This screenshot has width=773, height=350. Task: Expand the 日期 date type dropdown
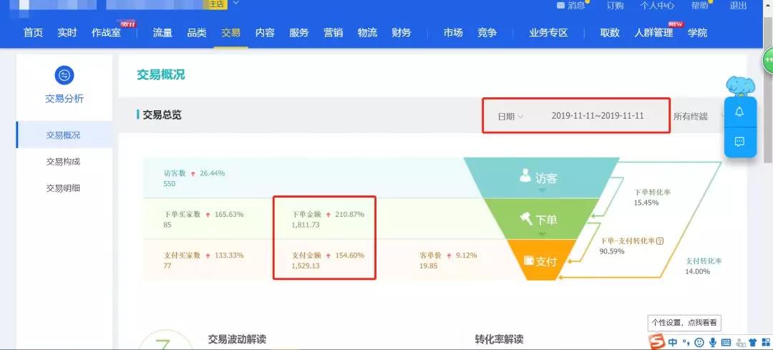pos(510,116)
